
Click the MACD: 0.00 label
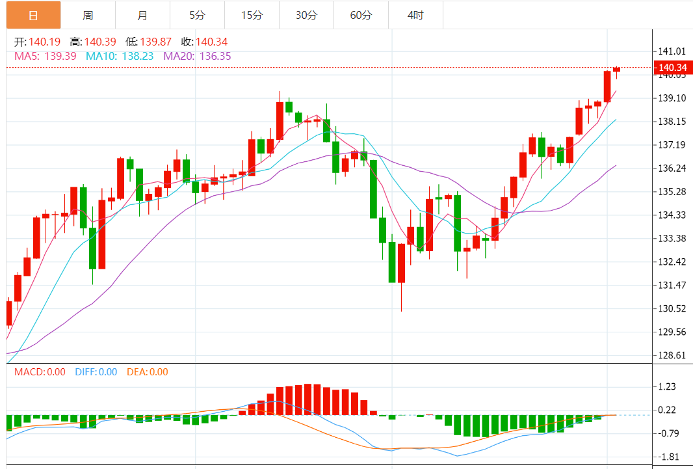[40, 371]
